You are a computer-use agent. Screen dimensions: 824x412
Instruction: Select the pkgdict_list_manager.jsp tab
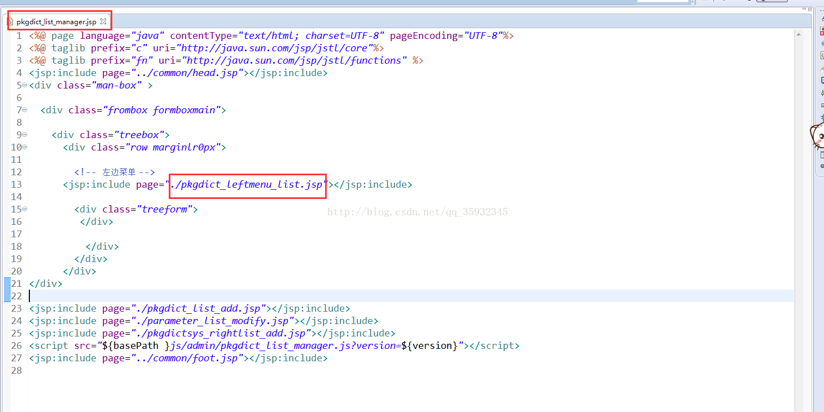pyautogui.click(x=56, y=21)
